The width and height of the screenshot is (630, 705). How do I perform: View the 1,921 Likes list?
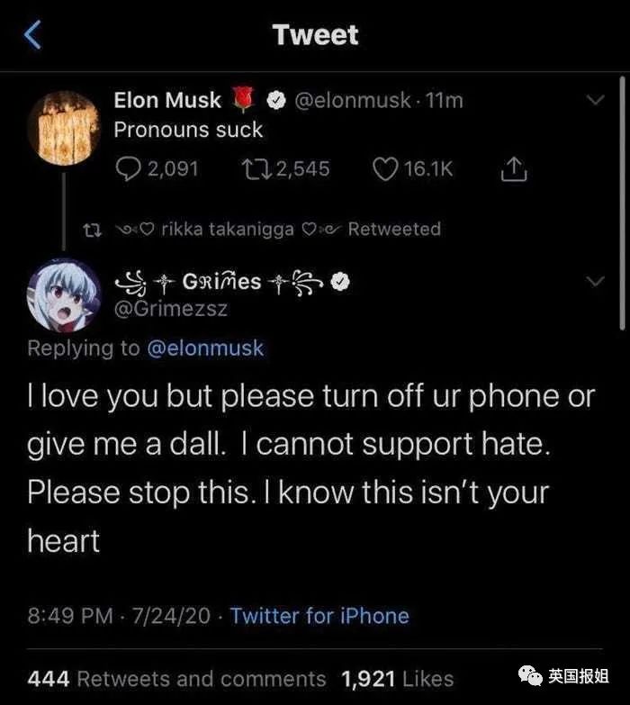397,678
